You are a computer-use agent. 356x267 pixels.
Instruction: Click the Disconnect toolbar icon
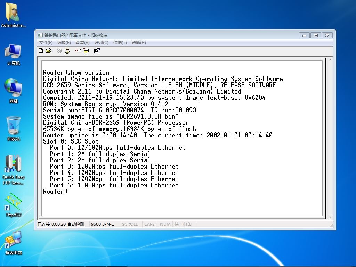point(67,51)
